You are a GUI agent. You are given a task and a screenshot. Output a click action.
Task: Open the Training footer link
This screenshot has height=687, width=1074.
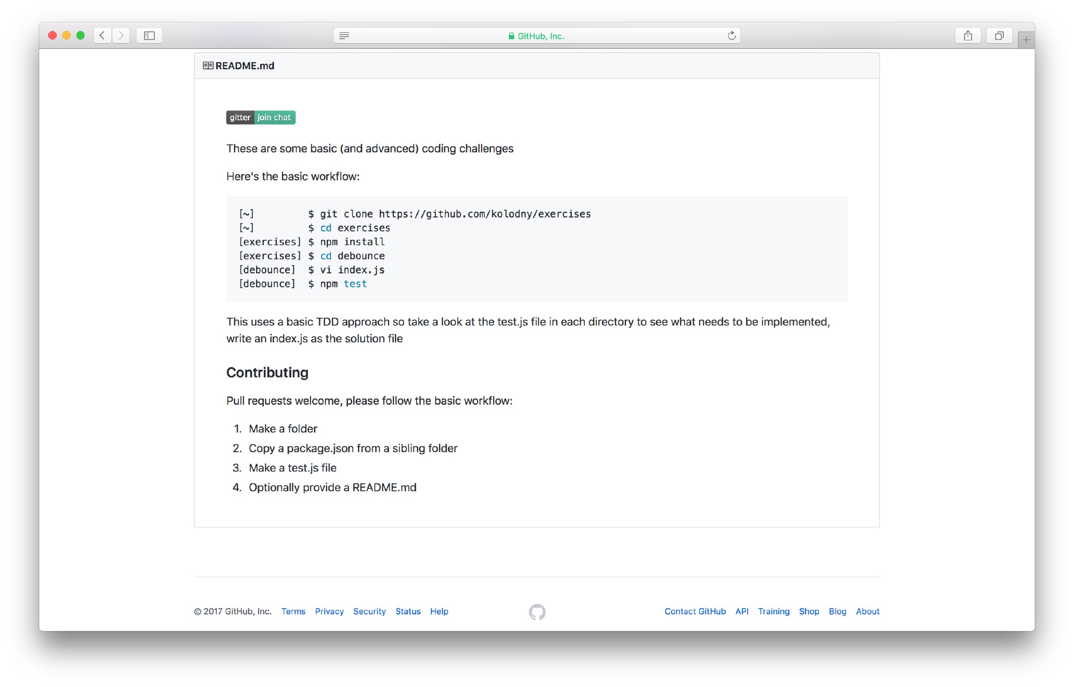coord(774,611)
